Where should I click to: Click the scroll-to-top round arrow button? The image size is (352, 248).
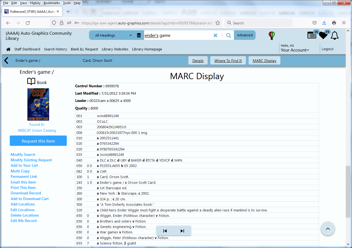(x=328, y=229)
